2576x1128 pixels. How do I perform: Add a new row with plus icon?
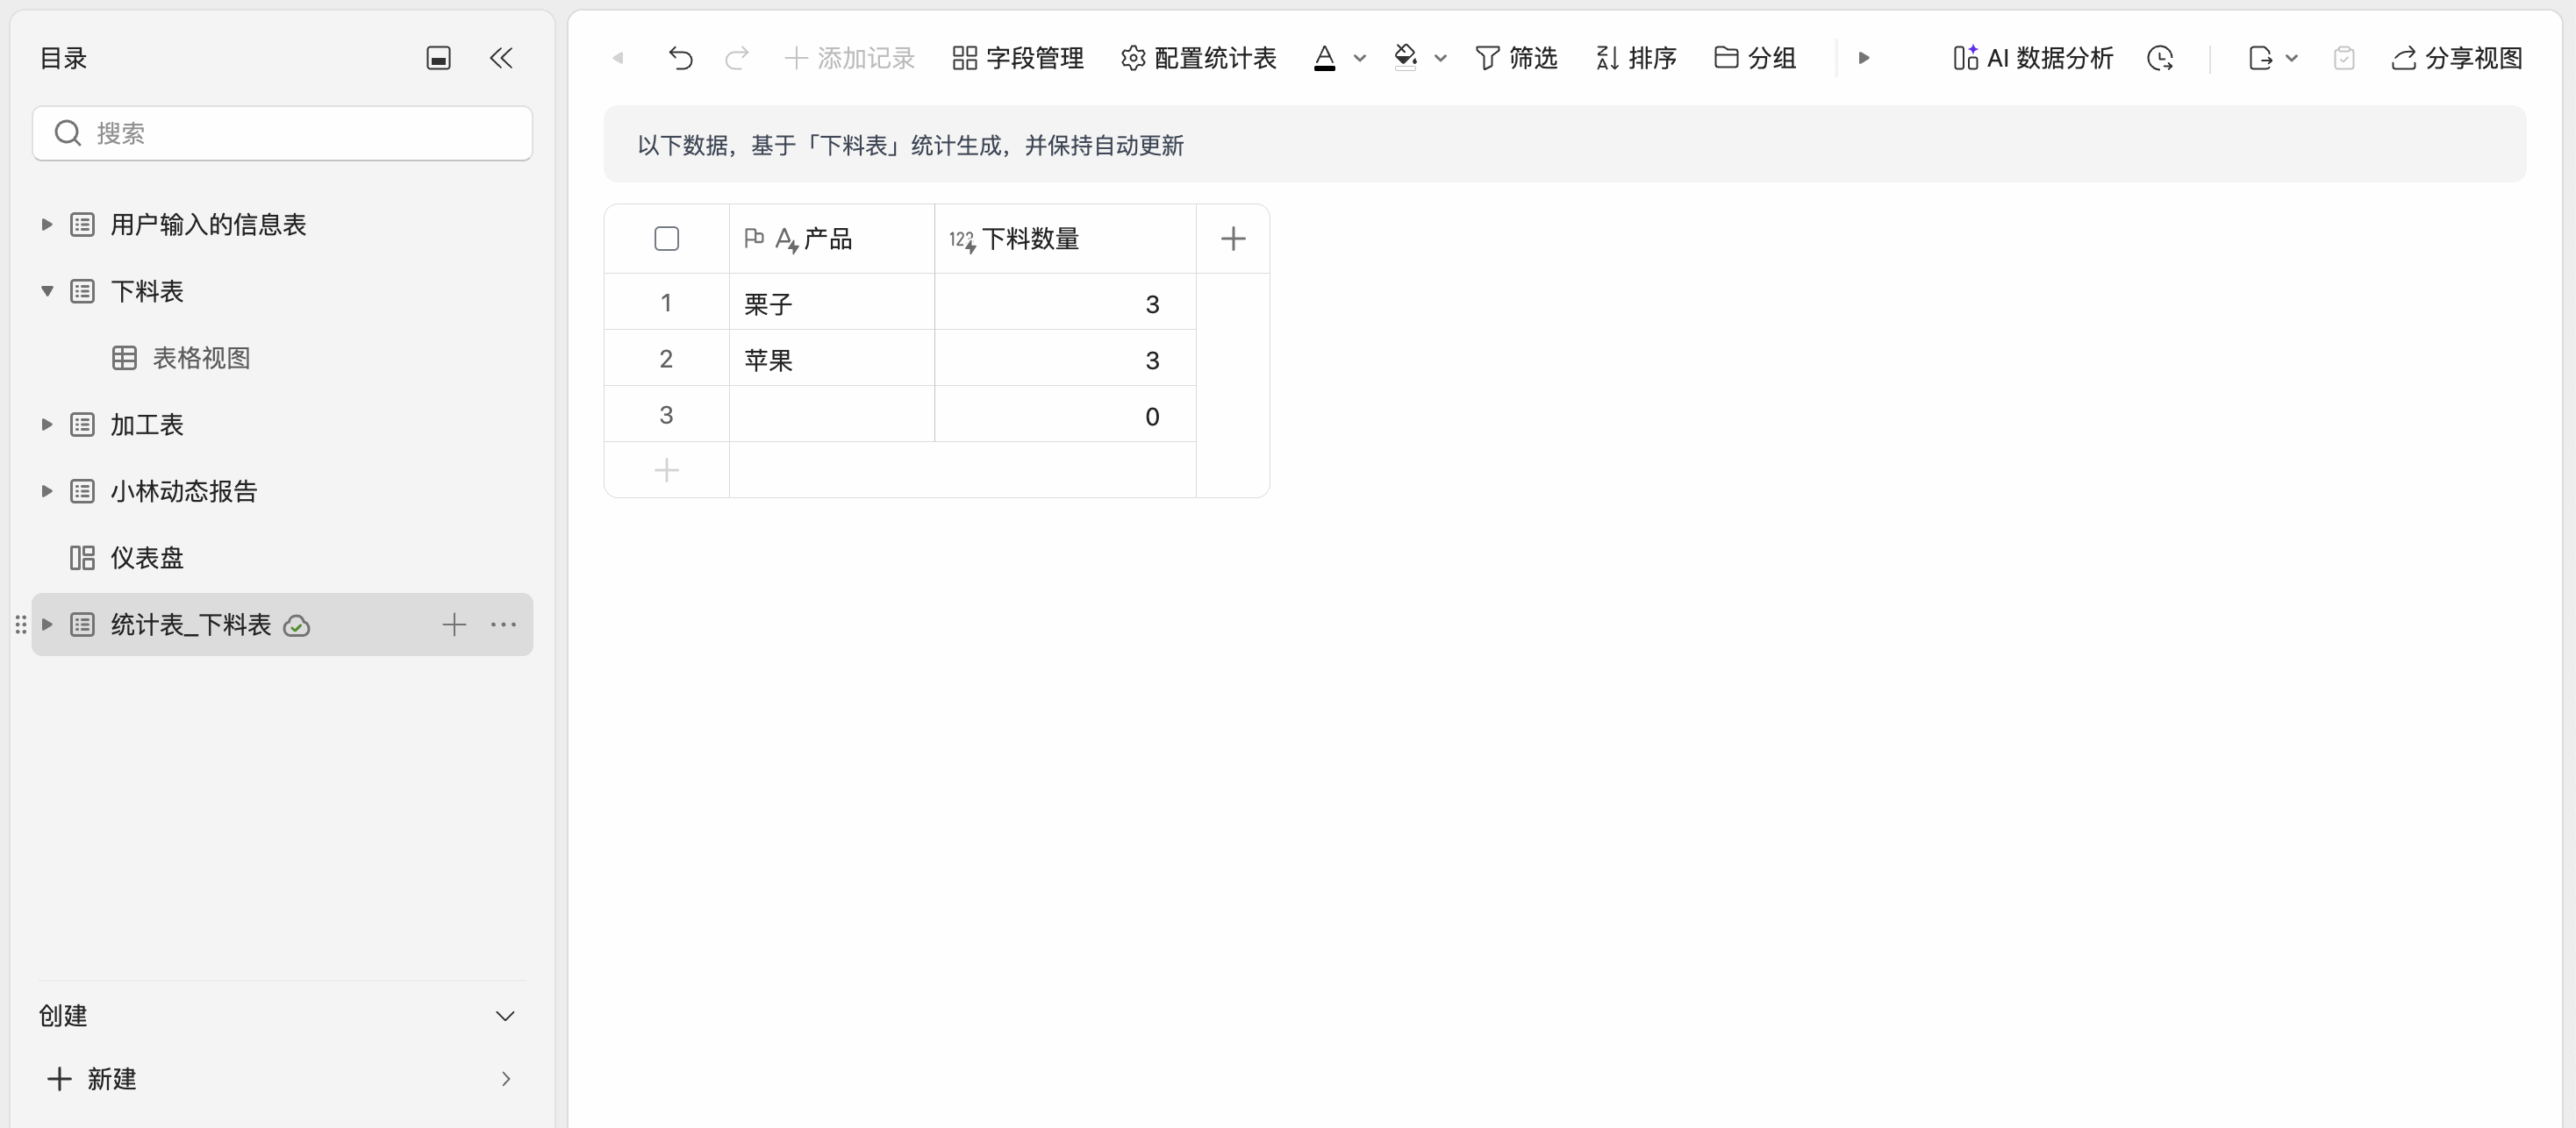tap(666, 470)
